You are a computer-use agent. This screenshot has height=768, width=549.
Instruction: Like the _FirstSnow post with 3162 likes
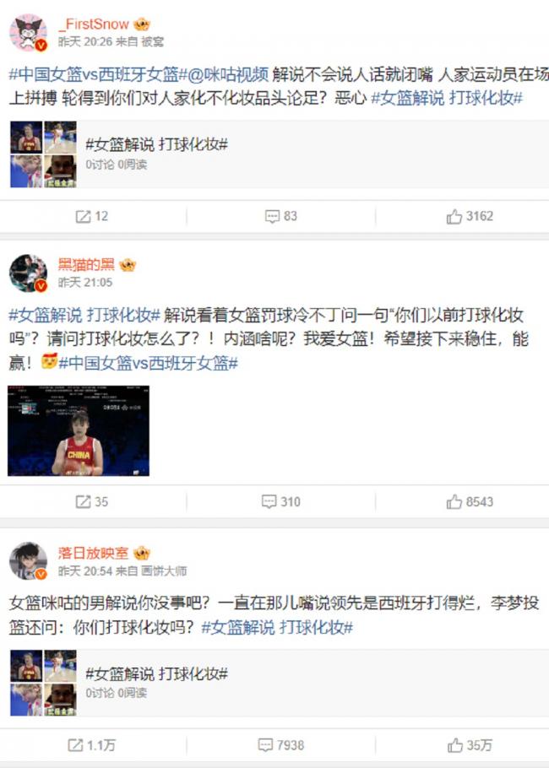click(469, 217)
